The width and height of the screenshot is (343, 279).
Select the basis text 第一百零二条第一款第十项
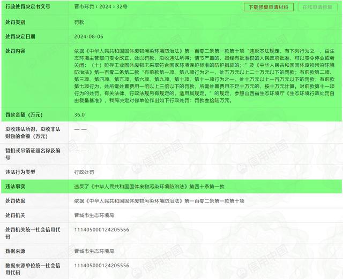pos(214,201)
